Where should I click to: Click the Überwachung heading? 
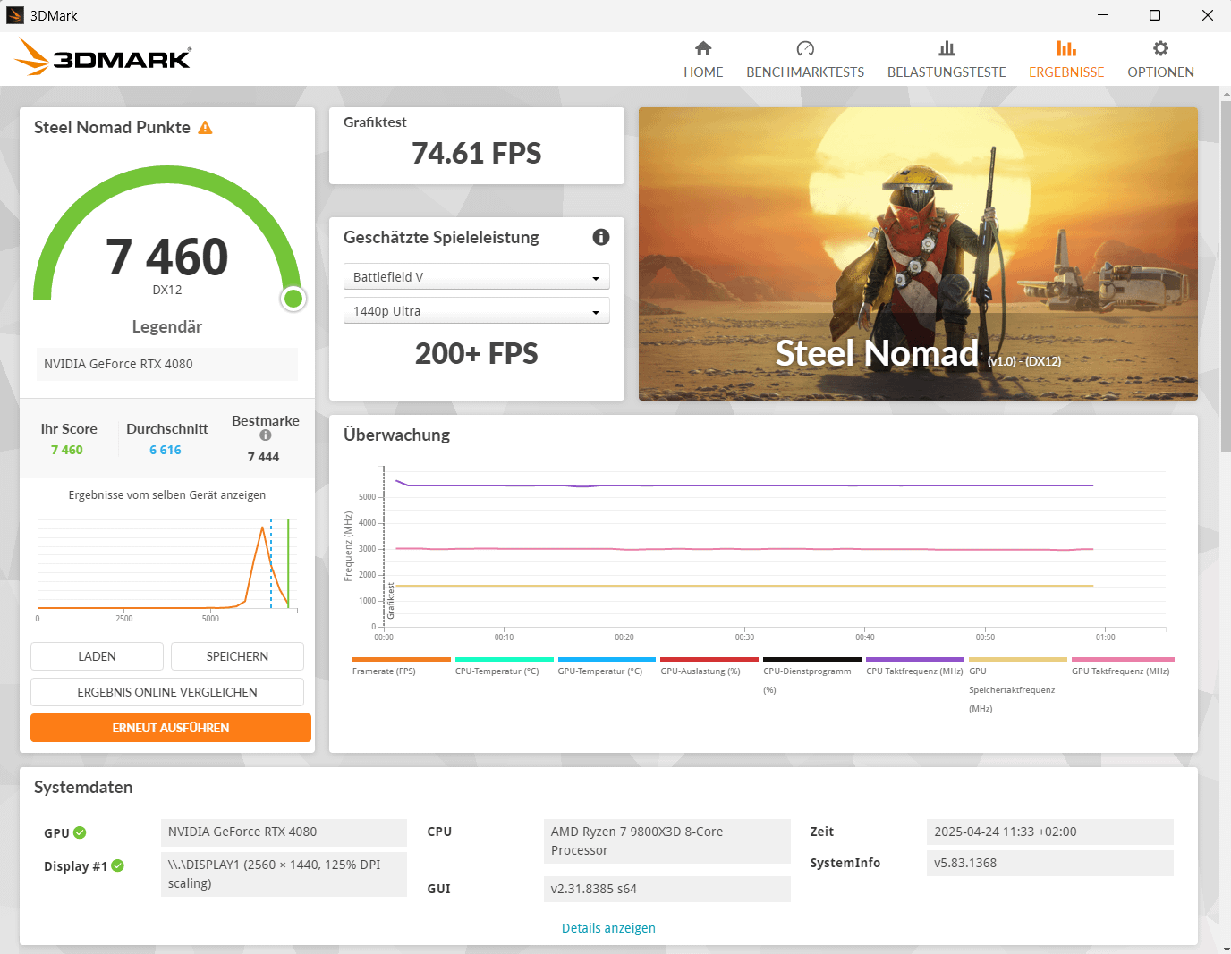pyautogui.click(x=396, y=435)
